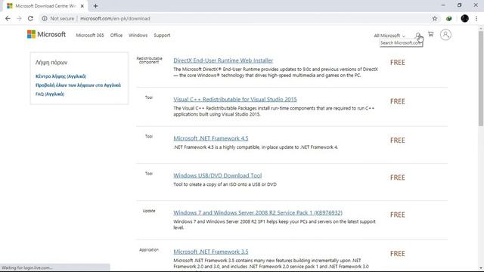Open the Windows menu item
The image size is (484, 272).
tap(138, 36)
